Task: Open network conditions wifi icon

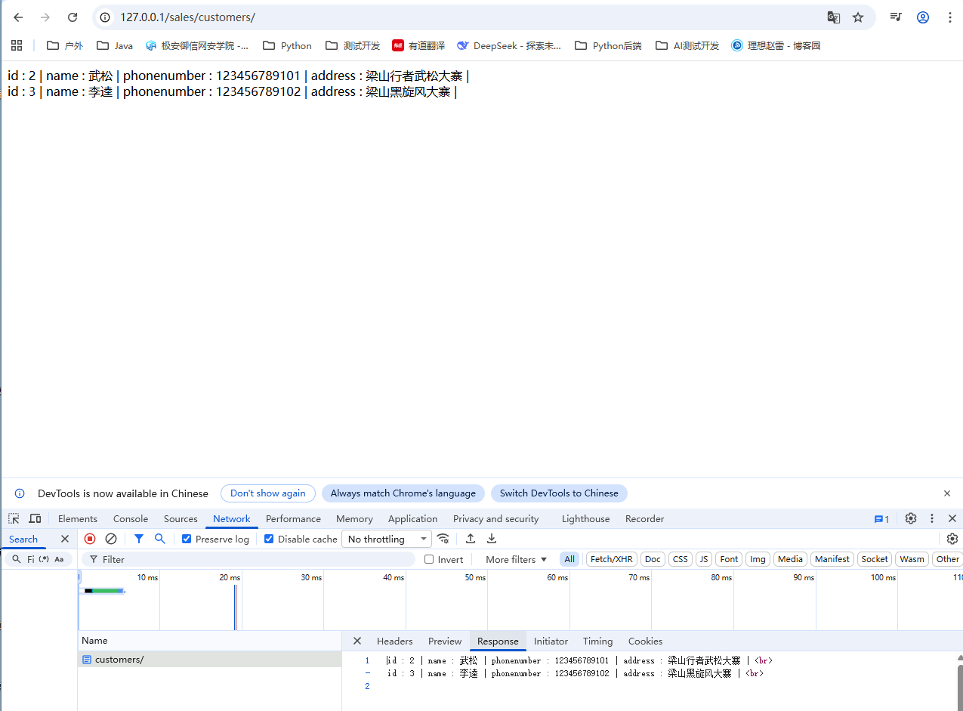Action: 443,539
